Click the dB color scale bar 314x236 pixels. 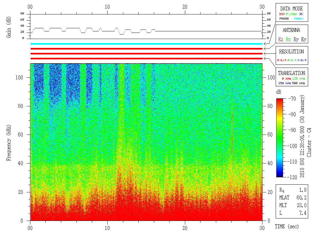click(280, 138)
